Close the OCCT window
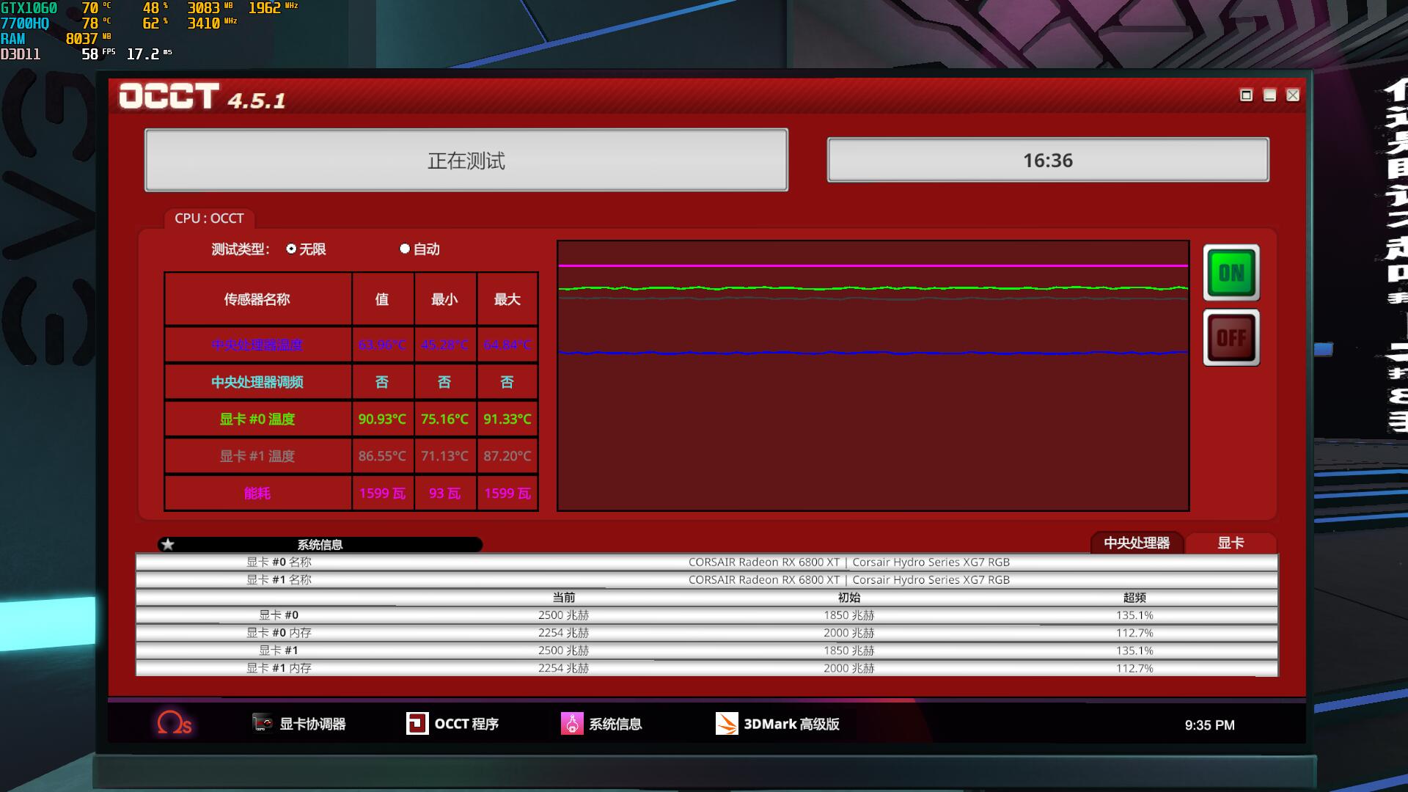 point(1293,95)
